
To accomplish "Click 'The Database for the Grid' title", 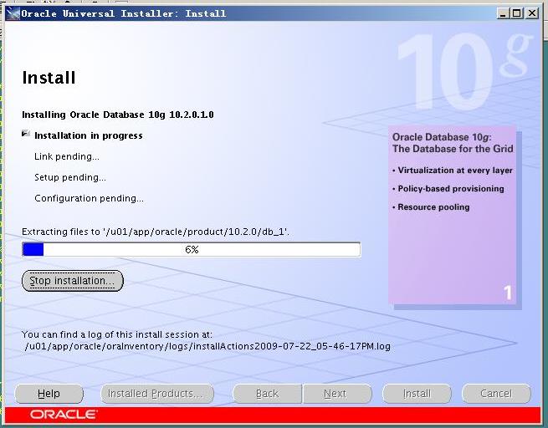I will pos(453,149).
